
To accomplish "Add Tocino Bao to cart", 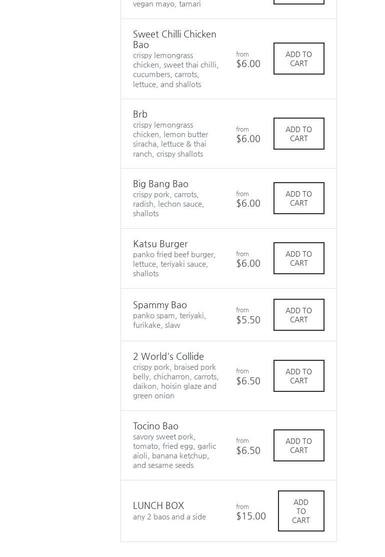I will point(298,445).
